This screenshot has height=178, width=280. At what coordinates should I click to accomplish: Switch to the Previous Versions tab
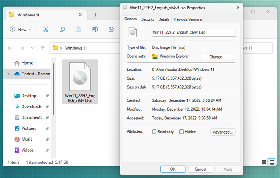pyautogui.click(x=188, y=19)
